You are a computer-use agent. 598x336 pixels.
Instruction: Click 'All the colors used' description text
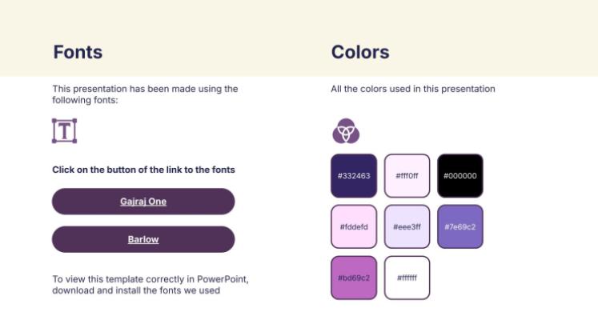click(x=413, y=89)
